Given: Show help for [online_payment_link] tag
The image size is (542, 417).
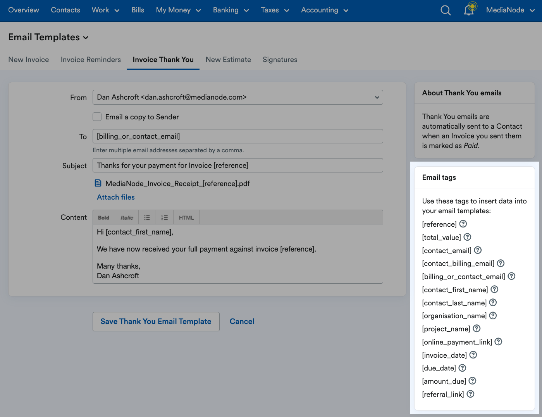Looking at the screenshot, I should (498, 341).
